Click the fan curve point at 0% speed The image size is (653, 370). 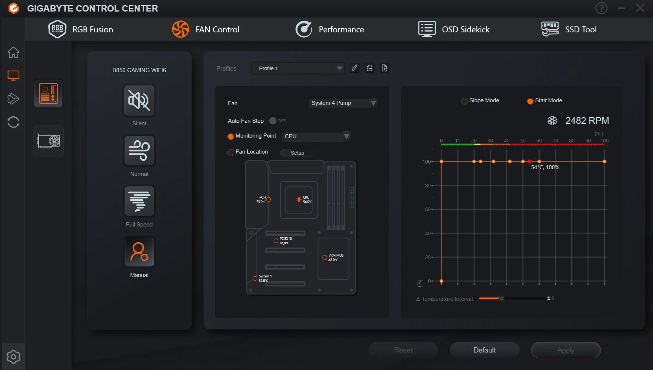tap(441, 281)
